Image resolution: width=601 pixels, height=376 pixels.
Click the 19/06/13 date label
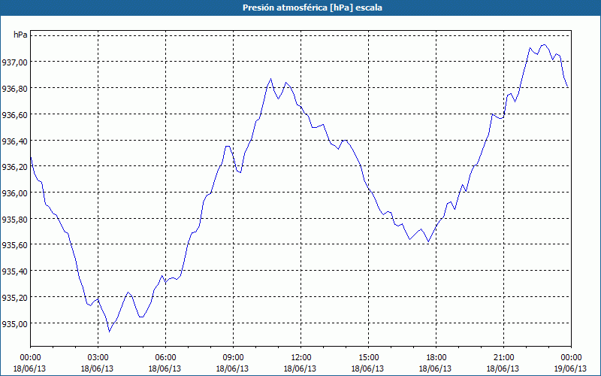click(571, 368)
